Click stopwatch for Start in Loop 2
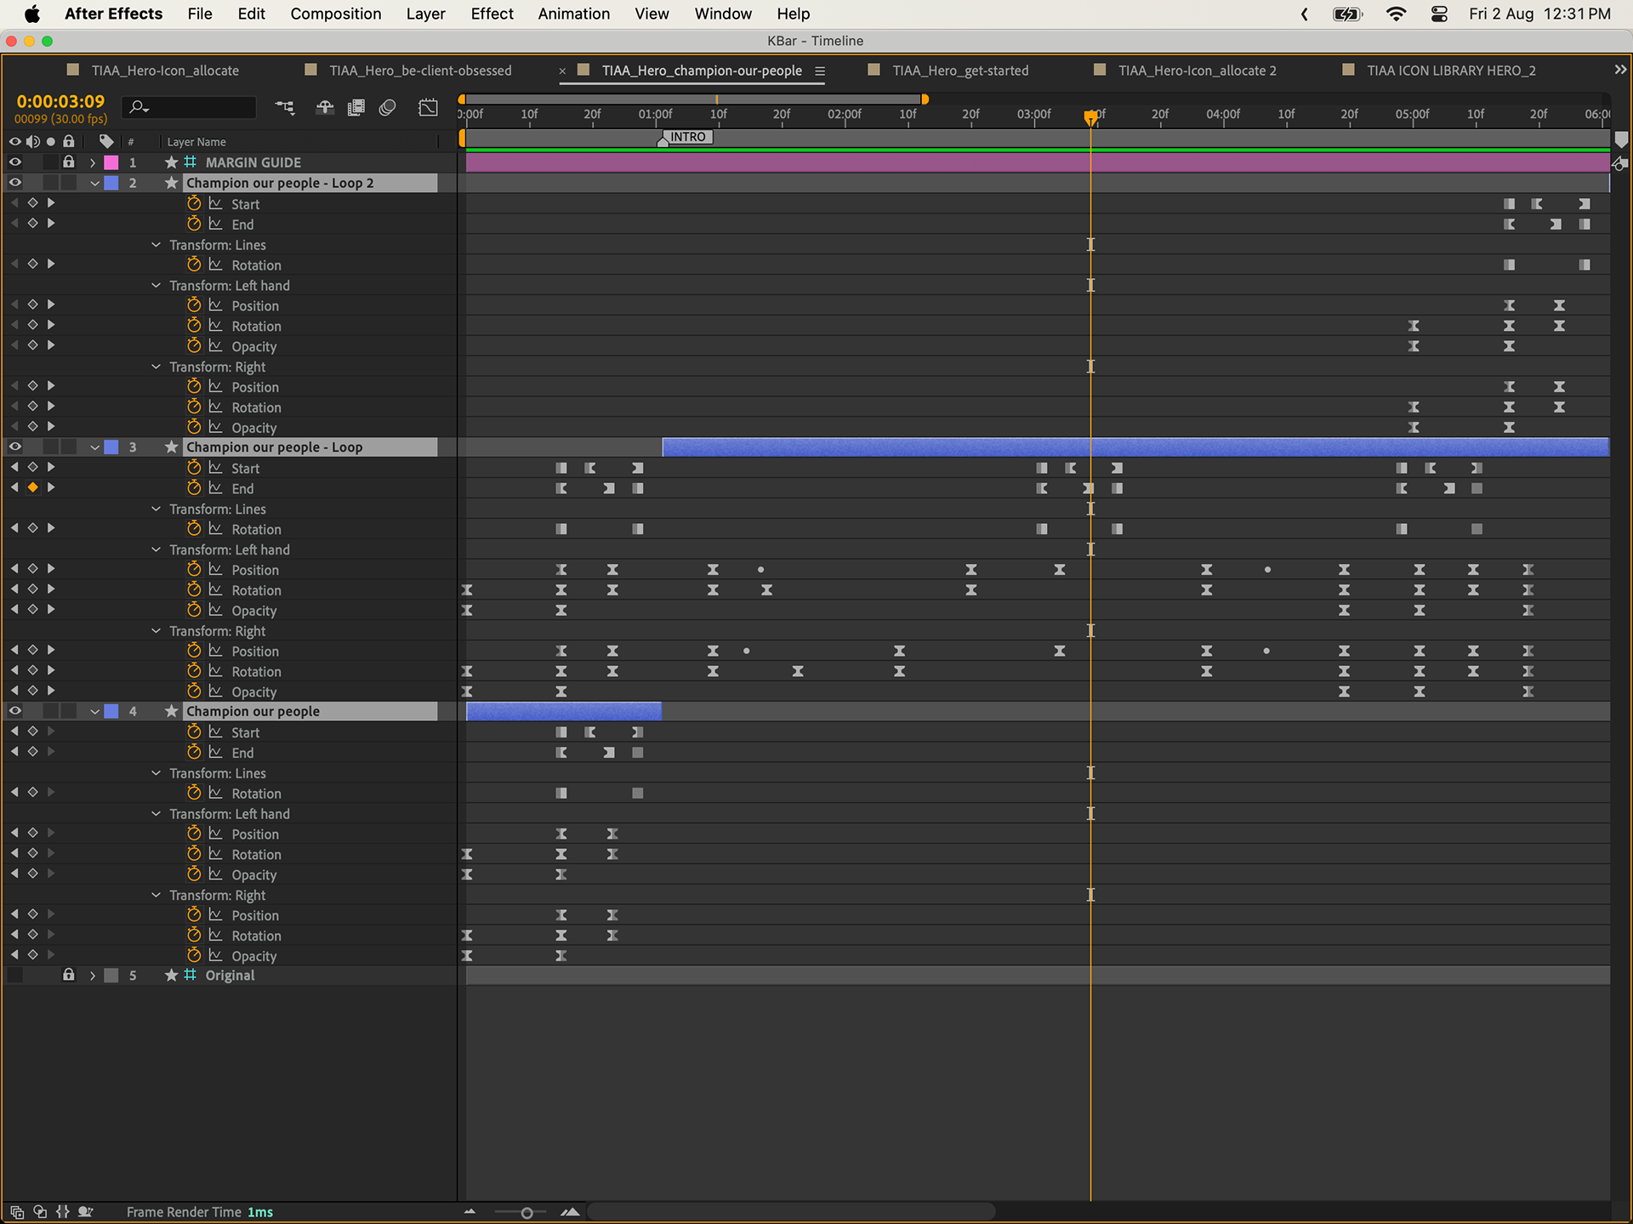This screenshot has height=1224, width=1633. [x=194, y=204]
